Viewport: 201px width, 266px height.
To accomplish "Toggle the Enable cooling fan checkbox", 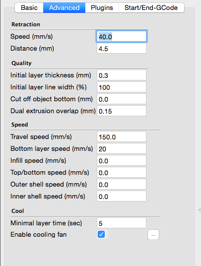I will [x=101, y=234].
